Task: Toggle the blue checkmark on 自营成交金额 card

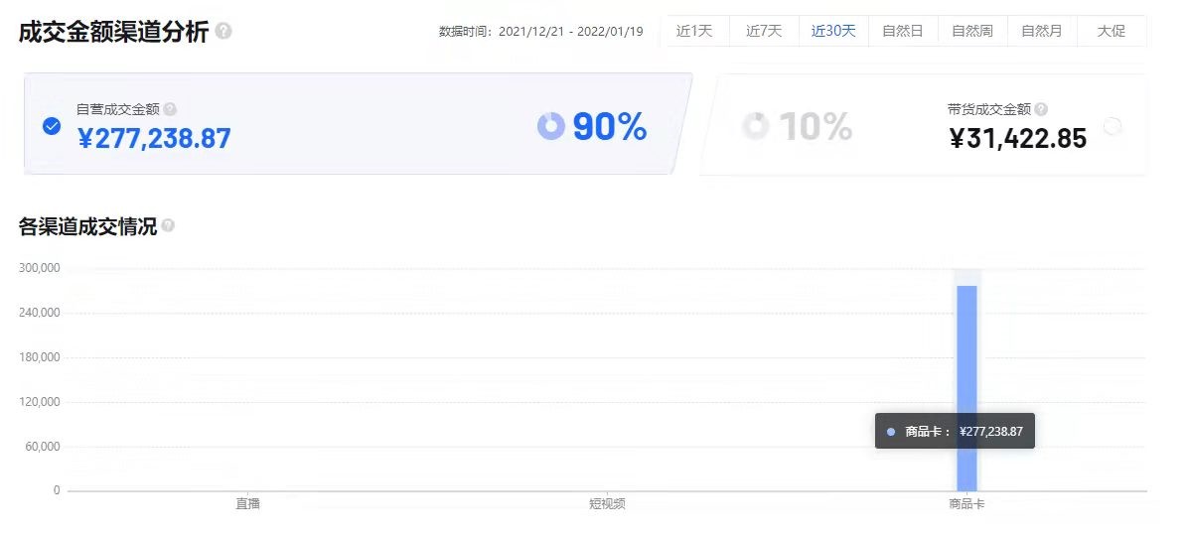Action: click(52, 126)
